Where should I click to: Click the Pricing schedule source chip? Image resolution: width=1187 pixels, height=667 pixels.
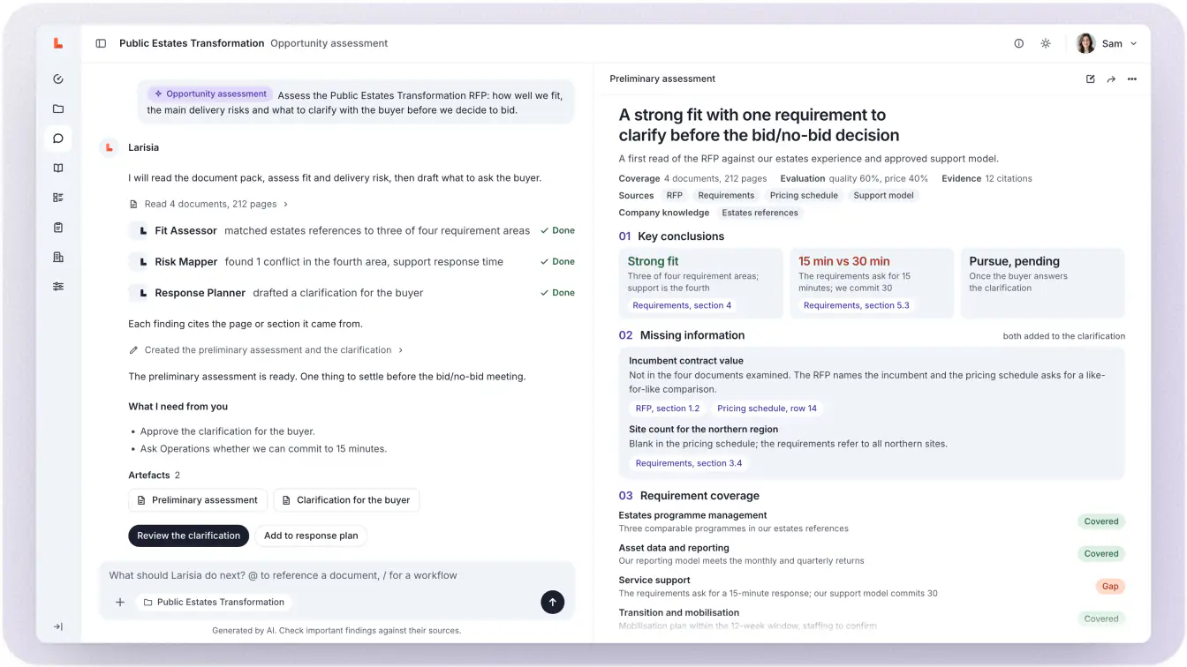[804, 196]
